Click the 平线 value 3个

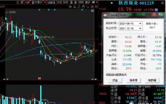159,64
